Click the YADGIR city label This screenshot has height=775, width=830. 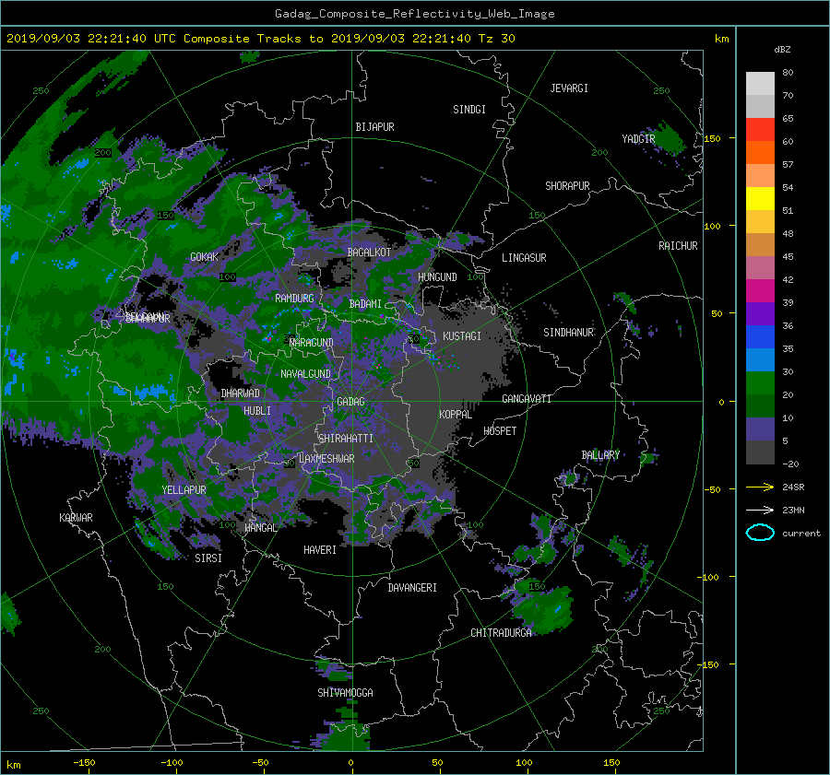pos(638,139)
